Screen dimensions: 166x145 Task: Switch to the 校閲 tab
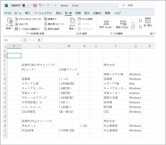coord(78,13)
